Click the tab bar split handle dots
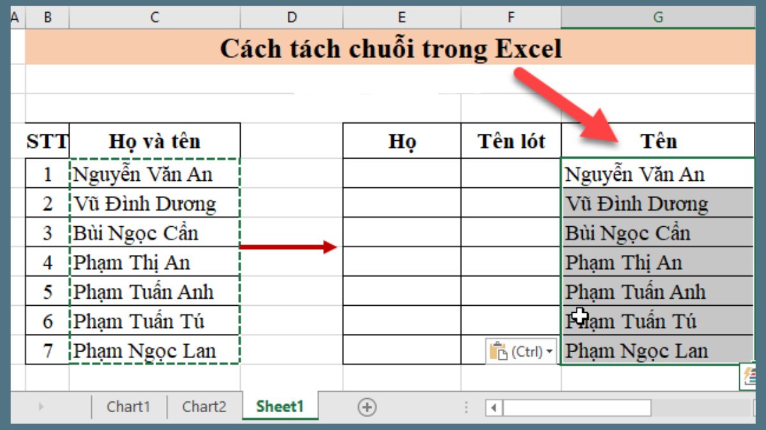766x430 pixels. (467, 407)
